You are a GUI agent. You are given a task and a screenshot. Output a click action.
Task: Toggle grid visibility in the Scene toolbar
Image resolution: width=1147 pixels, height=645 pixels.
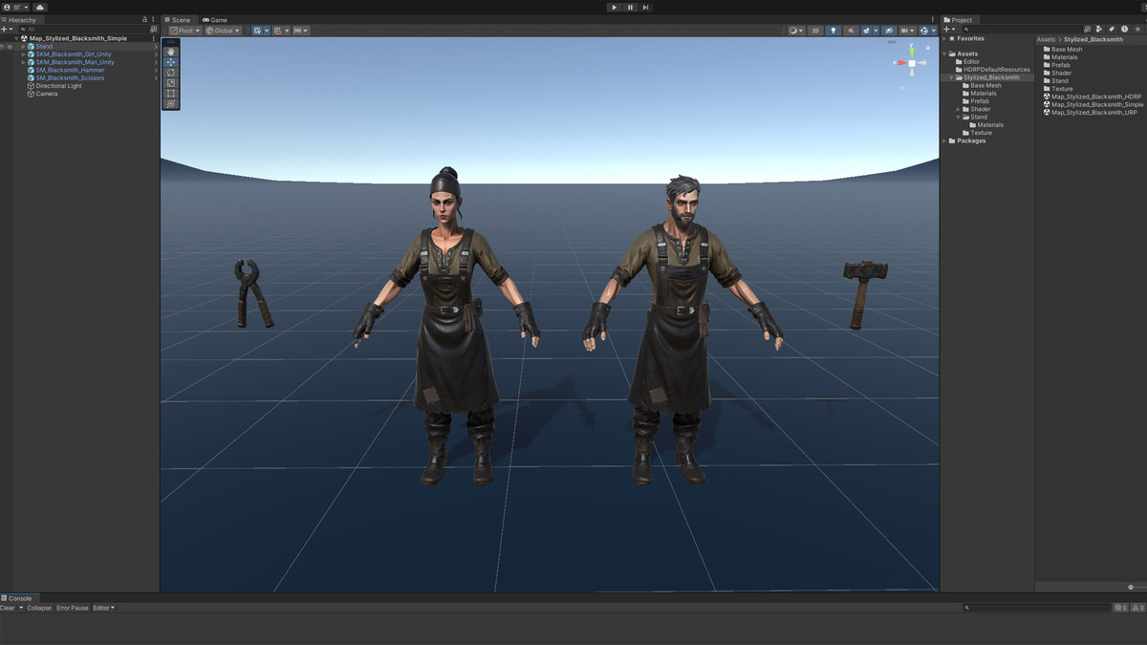point(257,31)
